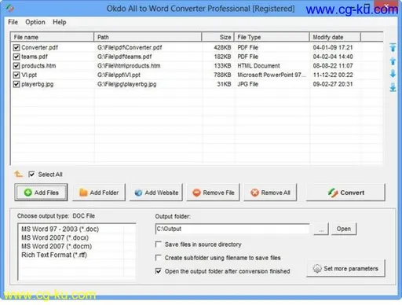Click the Microsoft PowerPoint 97 file type cell

272,75
